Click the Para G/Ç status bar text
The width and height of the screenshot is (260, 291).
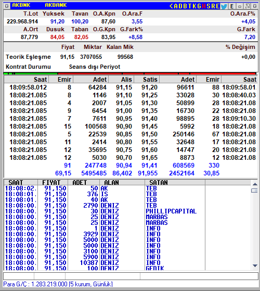click(x=58, y=284)
